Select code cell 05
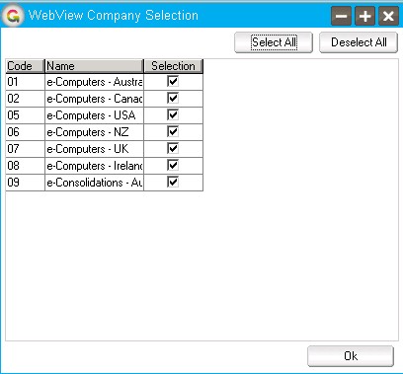Screen dimensions: 403x374 pos(25,115)
